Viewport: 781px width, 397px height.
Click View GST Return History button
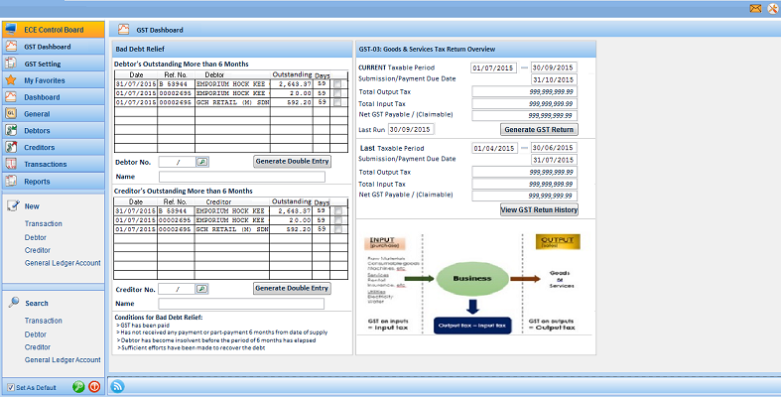coord(540,209)
